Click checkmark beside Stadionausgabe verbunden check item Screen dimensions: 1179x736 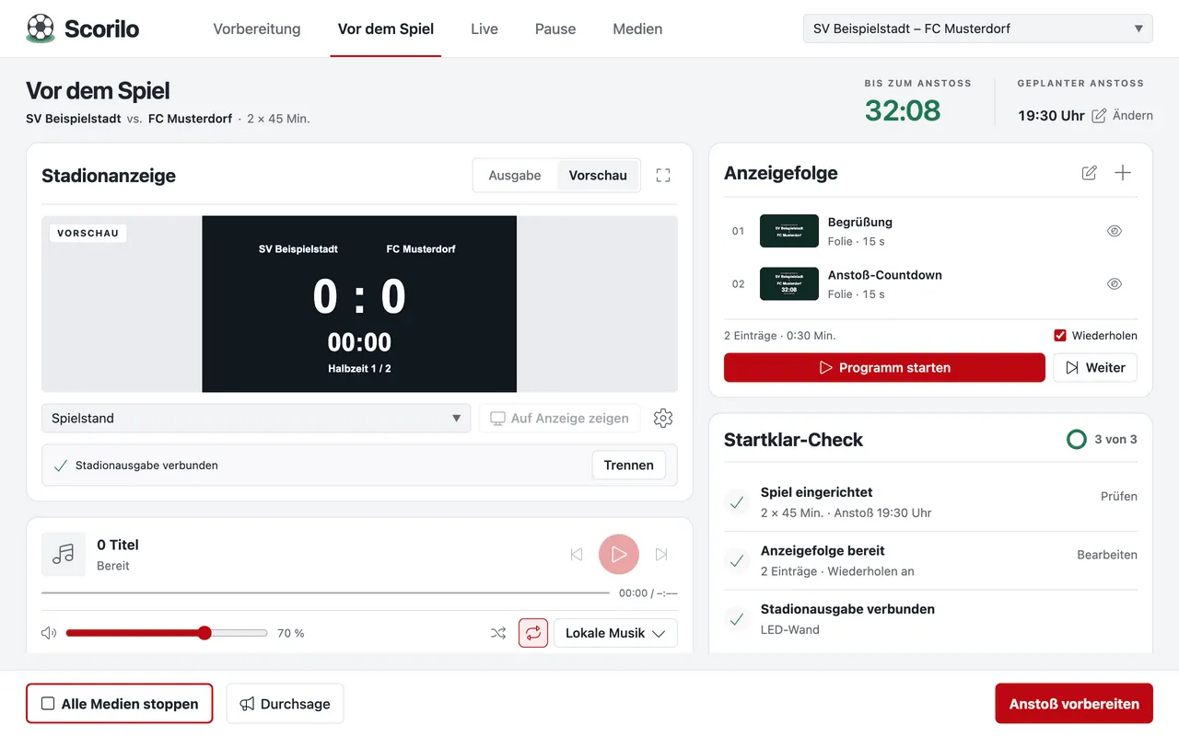coord(737,619)
